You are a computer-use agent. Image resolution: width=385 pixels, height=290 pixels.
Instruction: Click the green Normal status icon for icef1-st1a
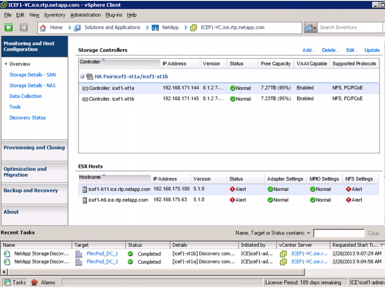(x=233, y=88)
